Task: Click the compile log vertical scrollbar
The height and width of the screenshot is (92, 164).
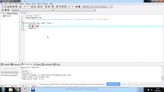Action: pos(162,74)
